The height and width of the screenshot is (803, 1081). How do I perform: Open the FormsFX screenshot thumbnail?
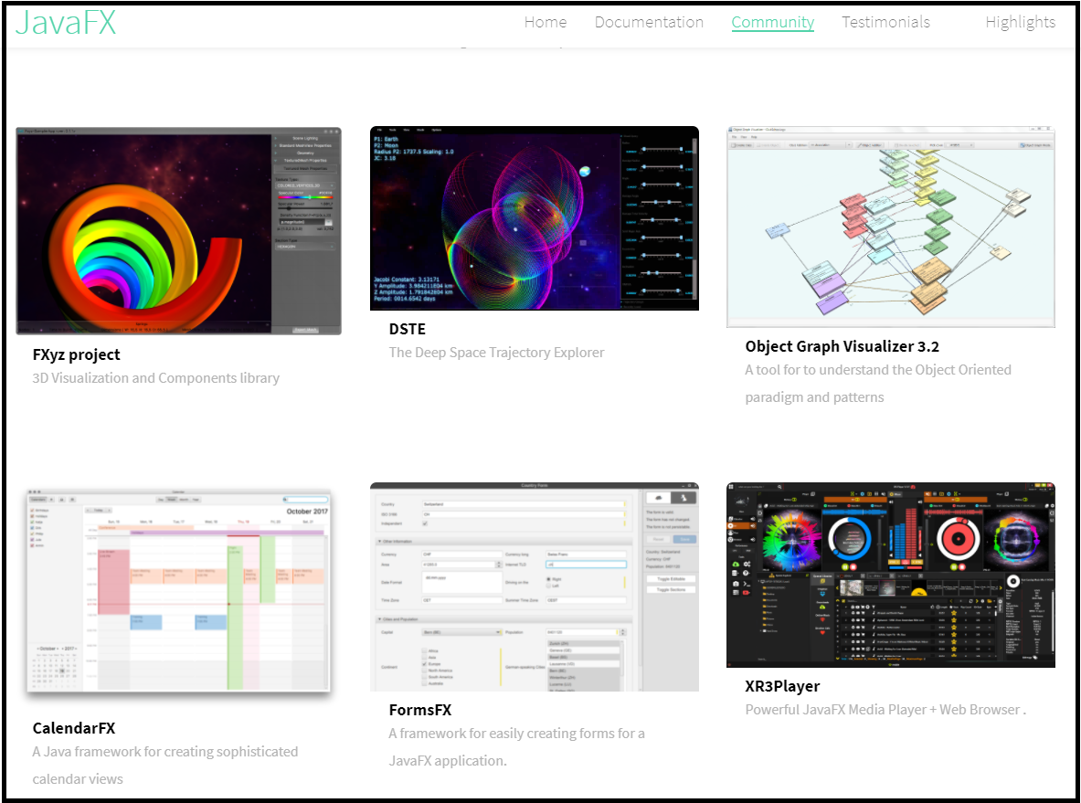pos(535,586)
